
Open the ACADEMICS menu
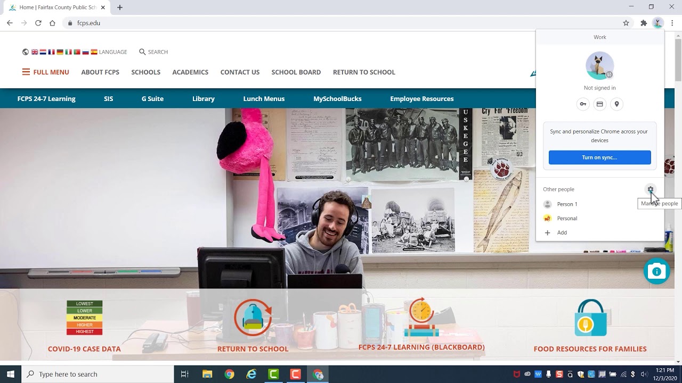click(190, 72)
